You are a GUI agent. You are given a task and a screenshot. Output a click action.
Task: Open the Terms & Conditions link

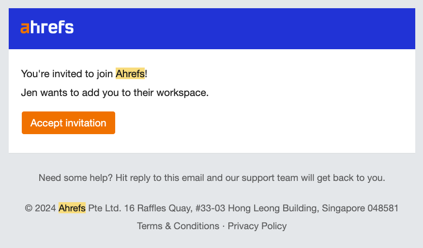pos(178,226)
